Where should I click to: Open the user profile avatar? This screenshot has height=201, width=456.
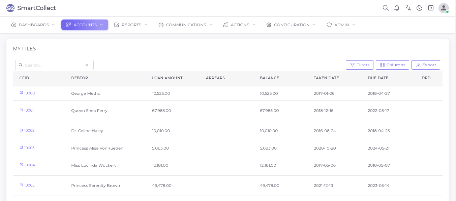click(443, 8)
